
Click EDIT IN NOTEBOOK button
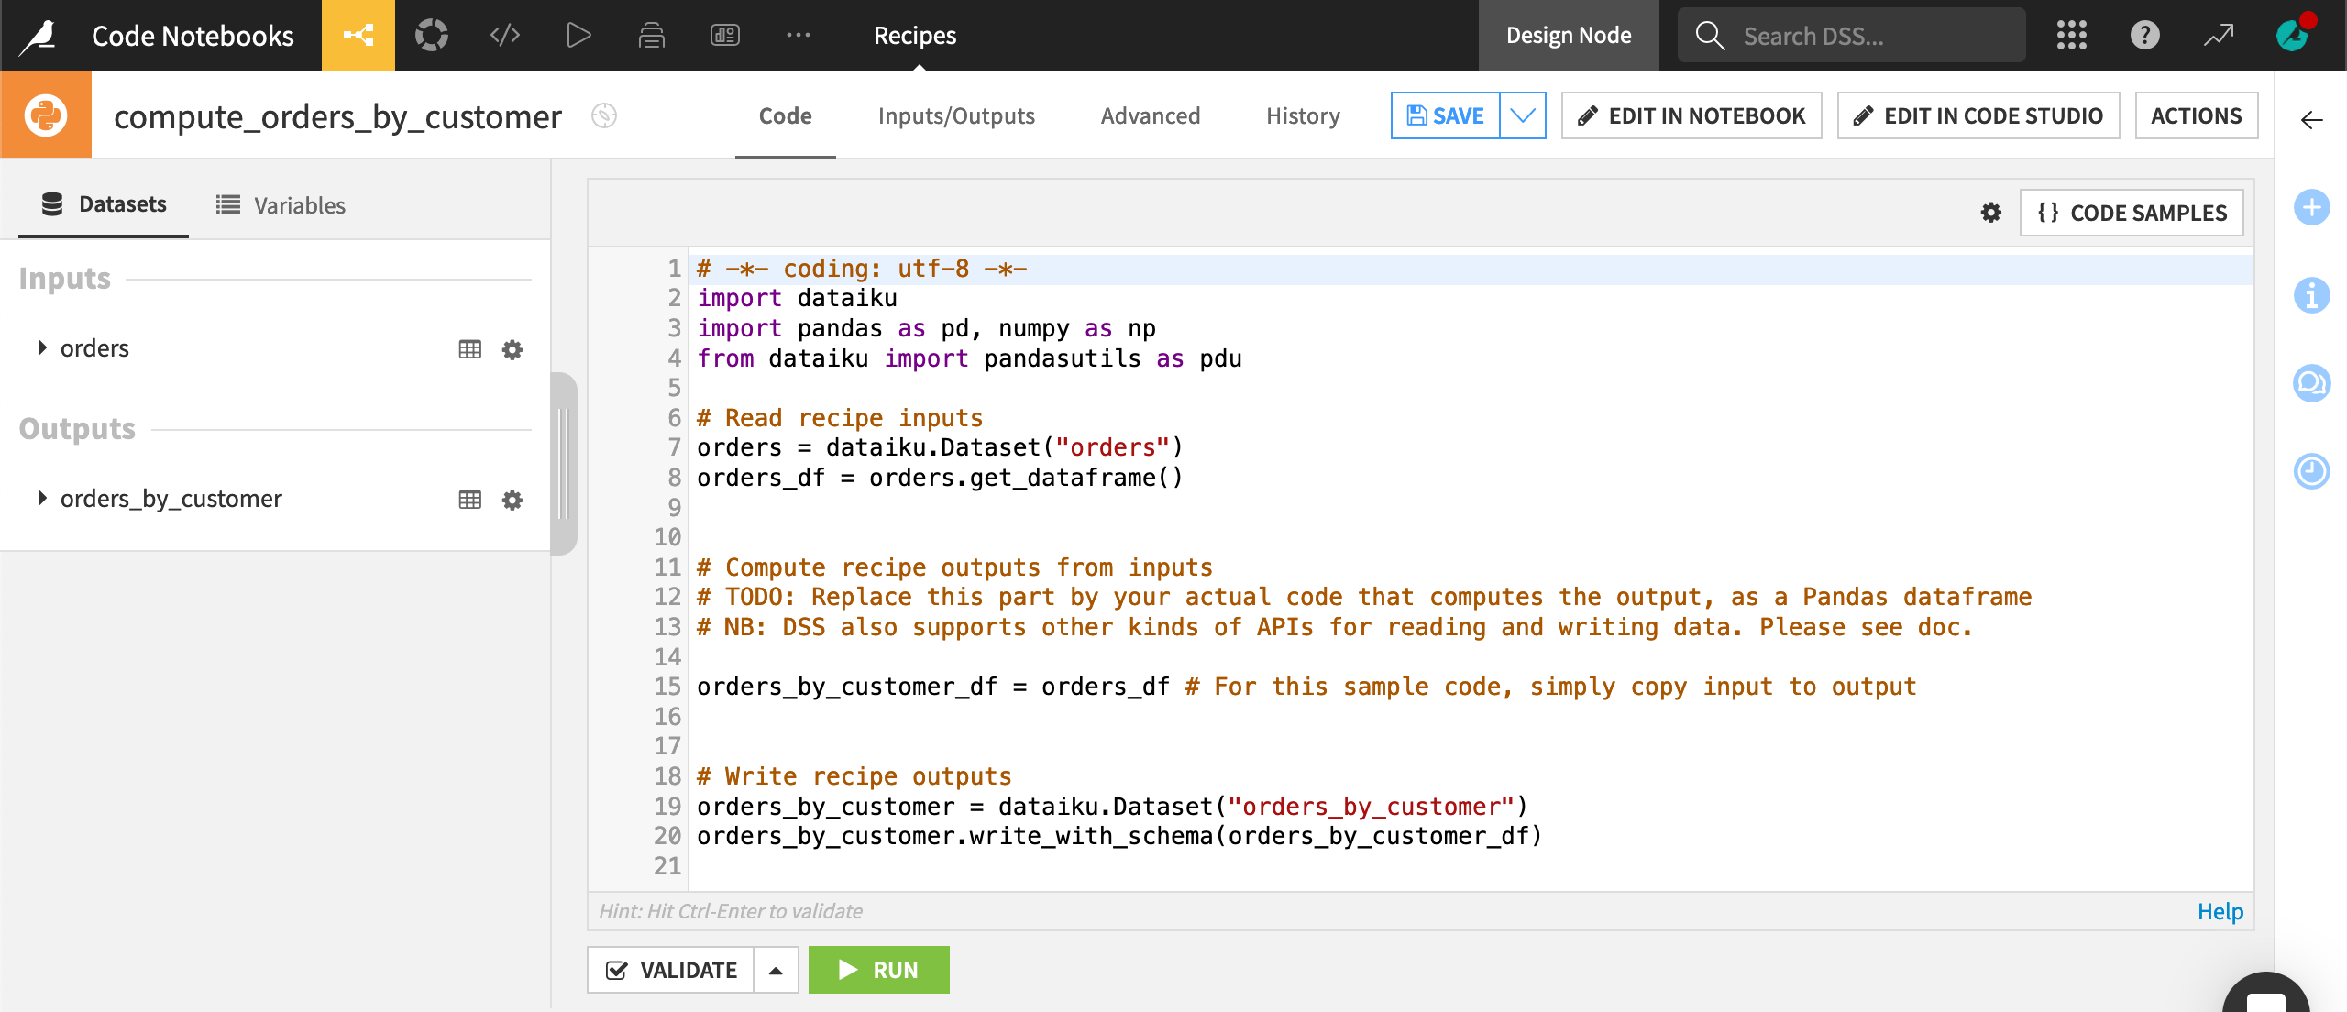[x=1693, y=115]
